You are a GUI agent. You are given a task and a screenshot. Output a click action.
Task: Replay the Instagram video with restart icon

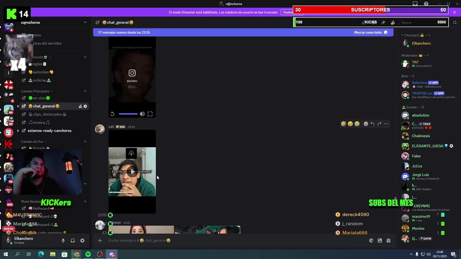pos(112,114)
